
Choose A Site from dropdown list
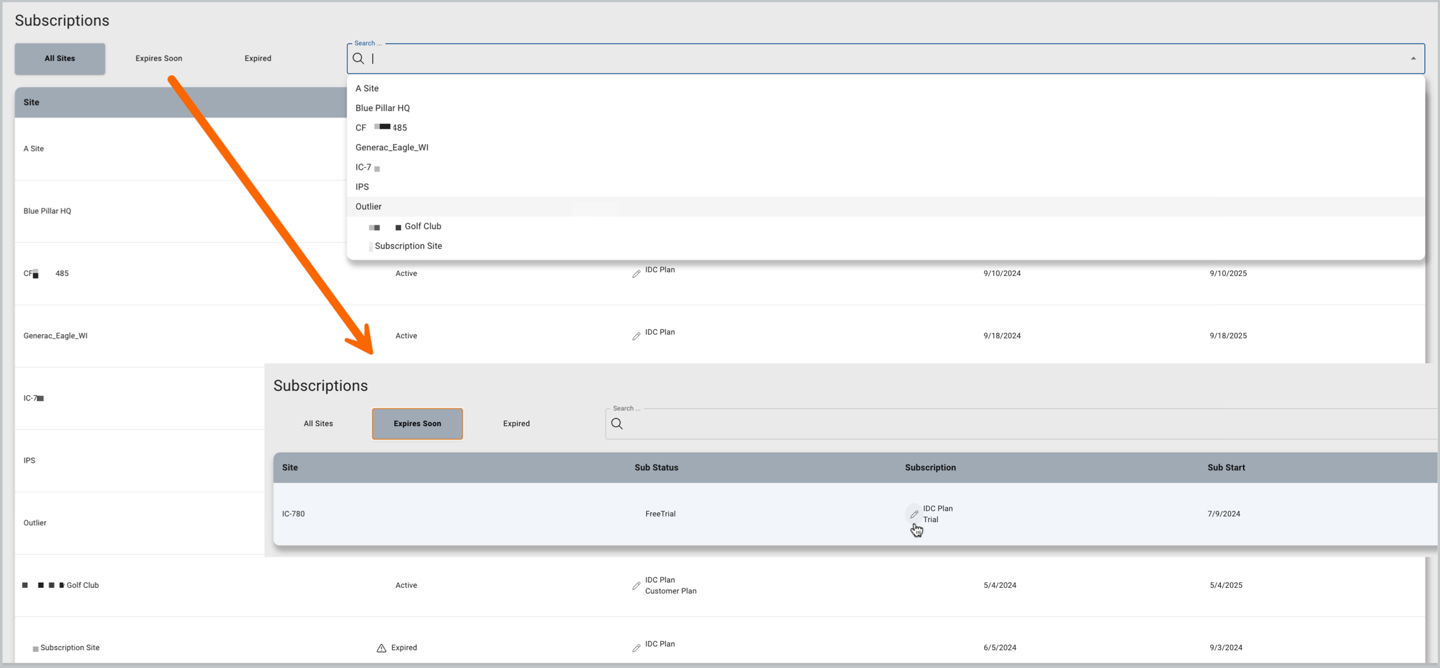coord(885,88)
